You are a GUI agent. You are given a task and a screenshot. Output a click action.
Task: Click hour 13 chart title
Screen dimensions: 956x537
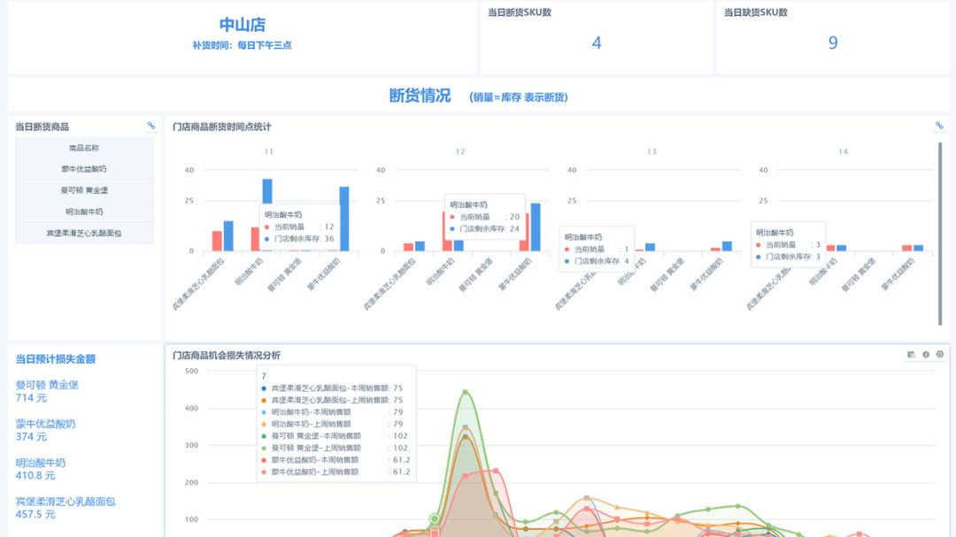click(651, 151)
